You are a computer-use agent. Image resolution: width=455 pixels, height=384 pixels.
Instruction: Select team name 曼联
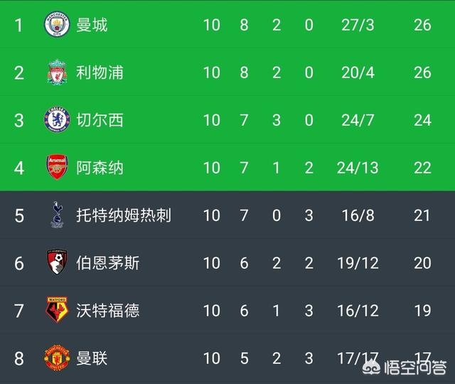pyautogui.click(x=92, y=358)
